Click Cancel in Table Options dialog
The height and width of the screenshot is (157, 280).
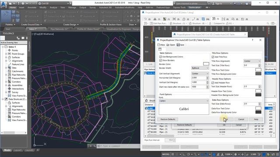coord(241,119)
